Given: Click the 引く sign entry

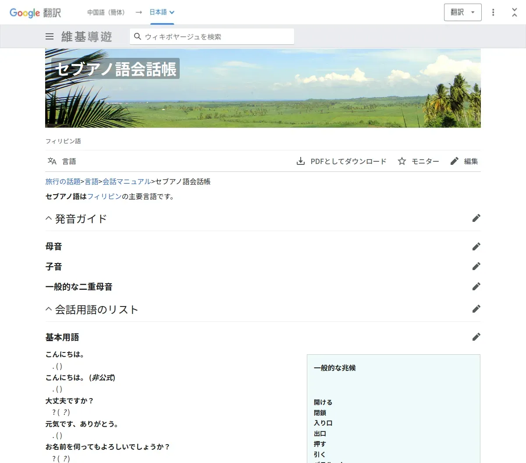Looking at the screenshot, I should click(x=320, y=455).
